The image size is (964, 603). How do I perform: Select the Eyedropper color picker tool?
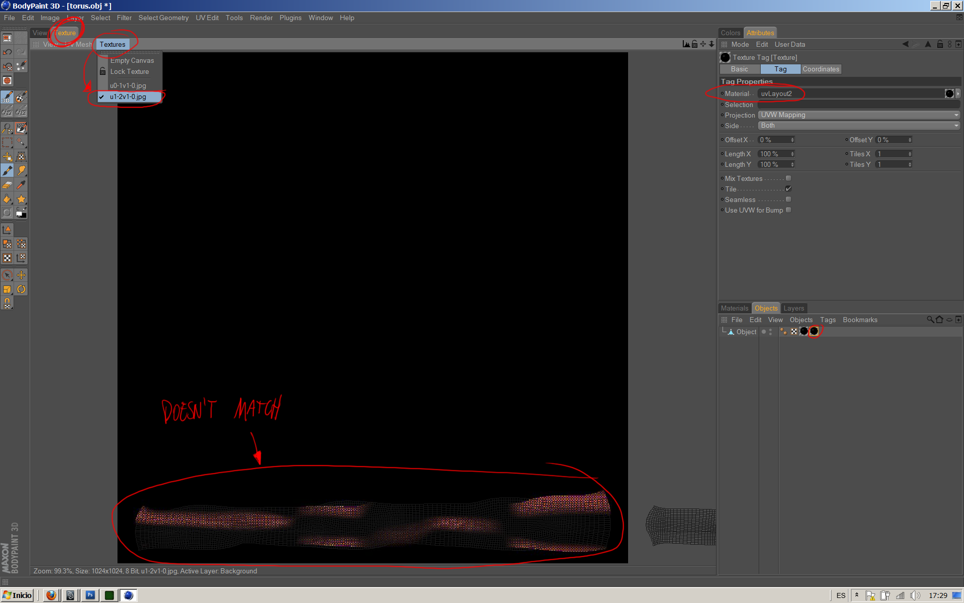(x=21, y=185)
